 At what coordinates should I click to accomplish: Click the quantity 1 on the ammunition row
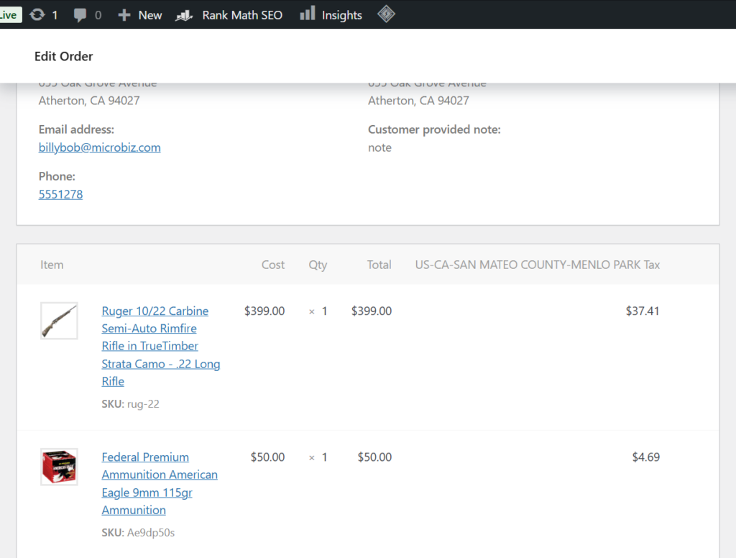tap(324, 457)
